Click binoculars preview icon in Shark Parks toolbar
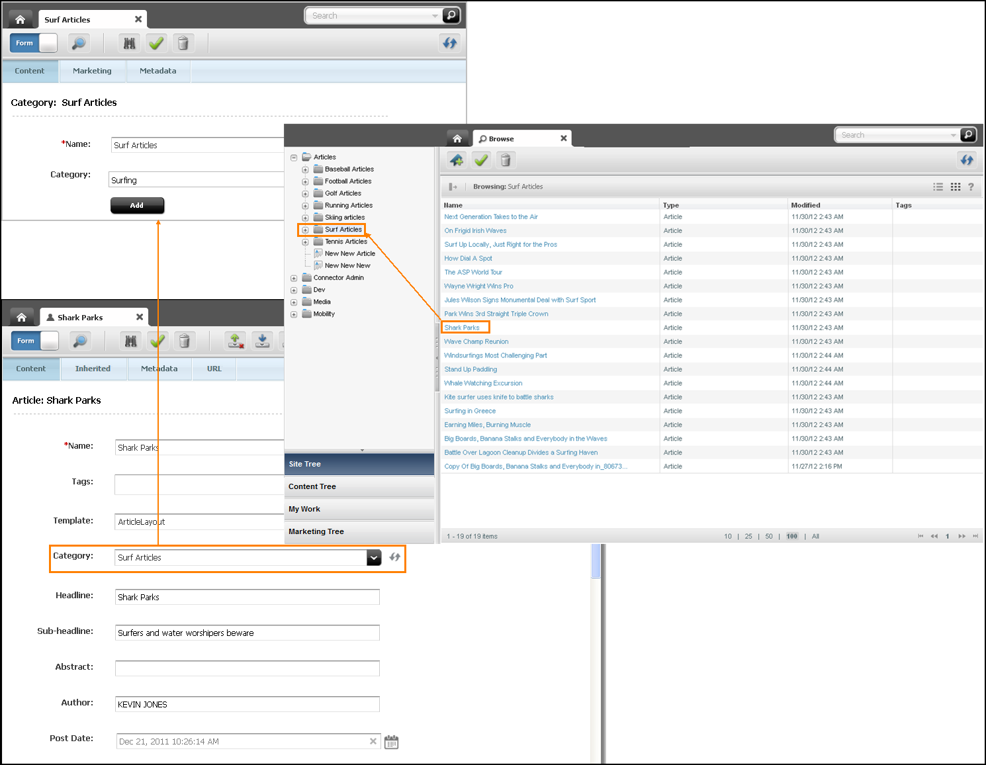Viewport: 986px width, 765px height. click(131, 341)
